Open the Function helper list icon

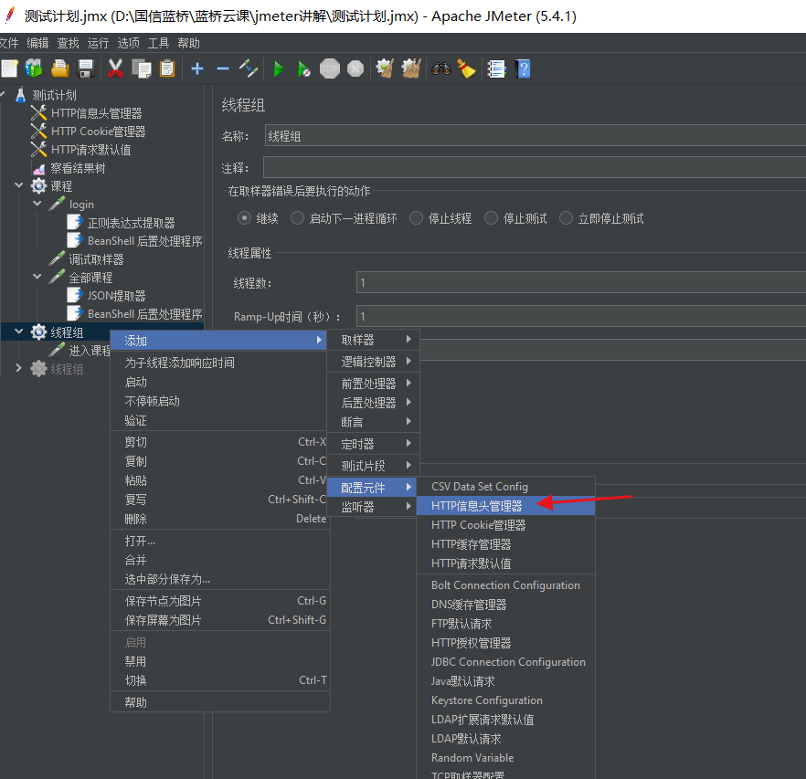tap(496, 68)
